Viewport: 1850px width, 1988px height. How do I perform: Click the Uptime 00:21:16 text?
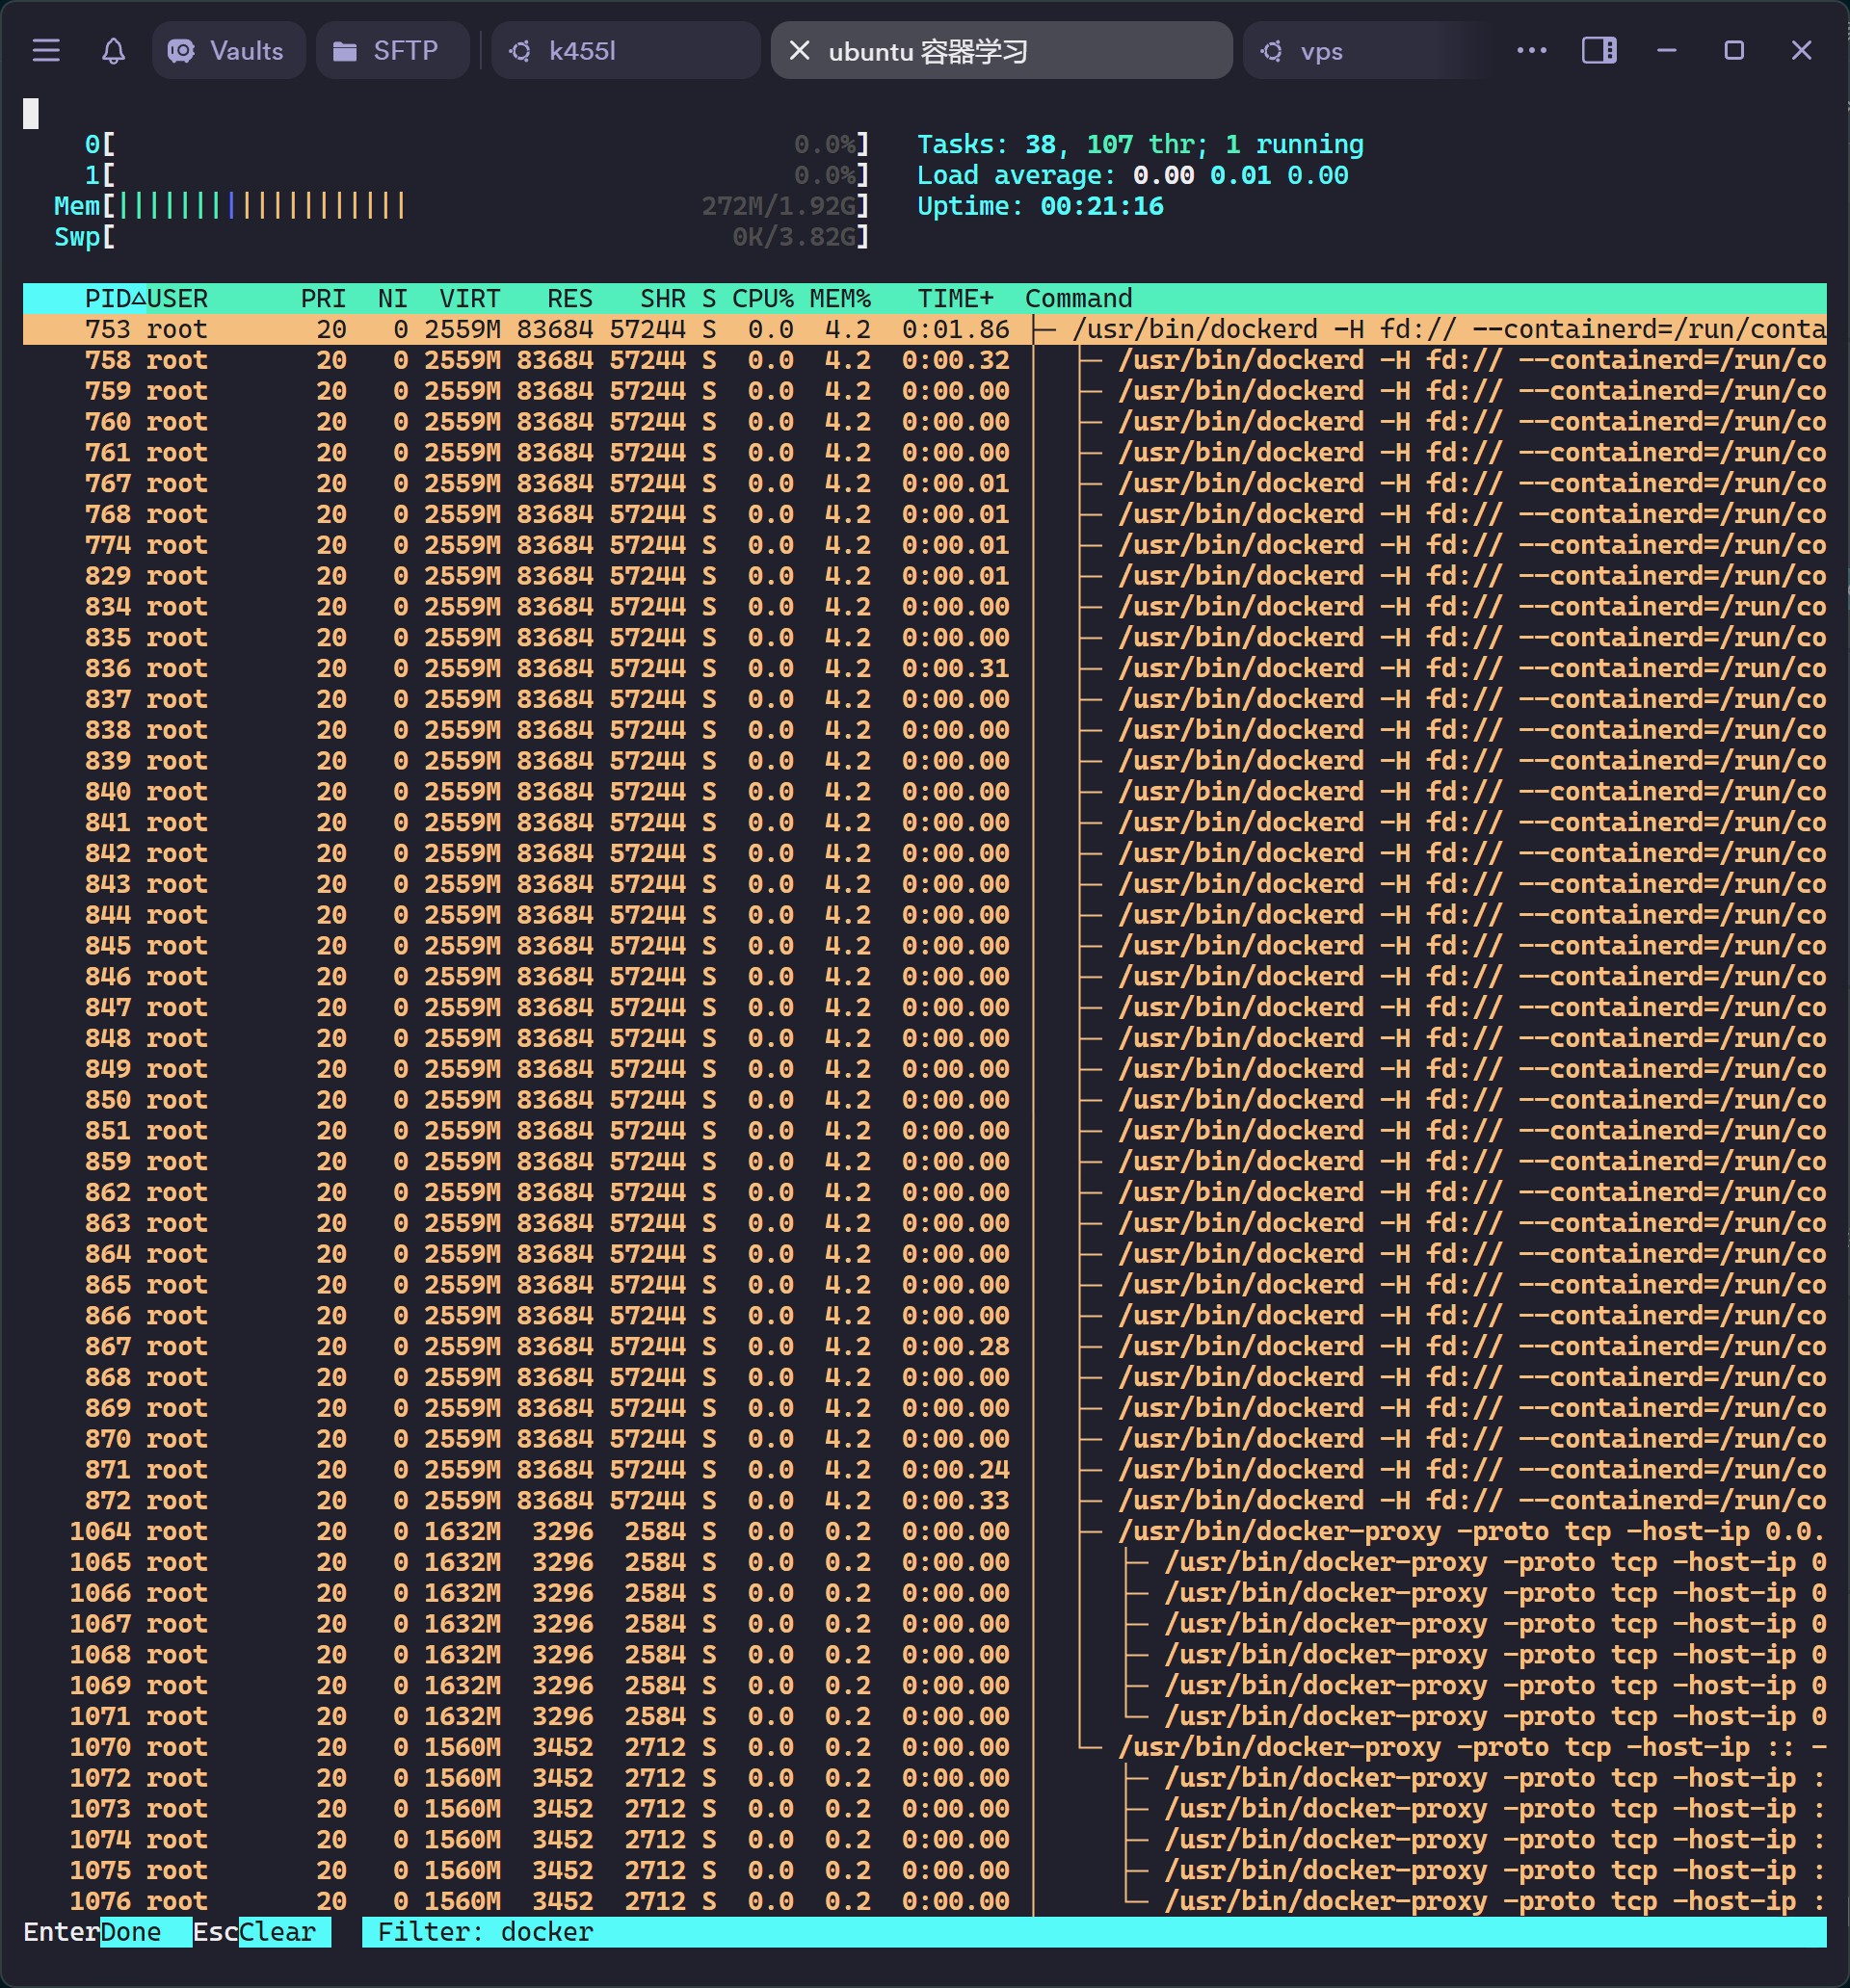[1041, 206]
